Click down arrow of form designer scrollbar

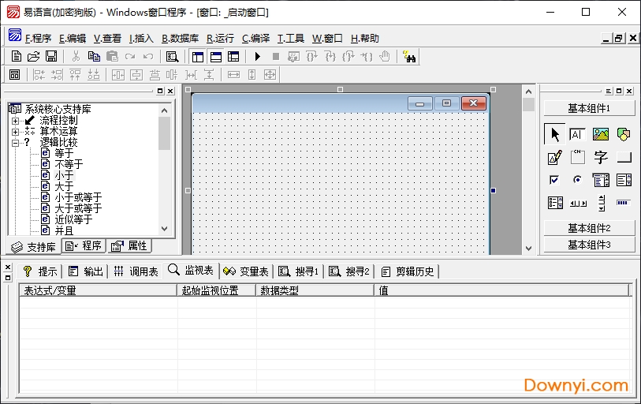tap(528, 248)
